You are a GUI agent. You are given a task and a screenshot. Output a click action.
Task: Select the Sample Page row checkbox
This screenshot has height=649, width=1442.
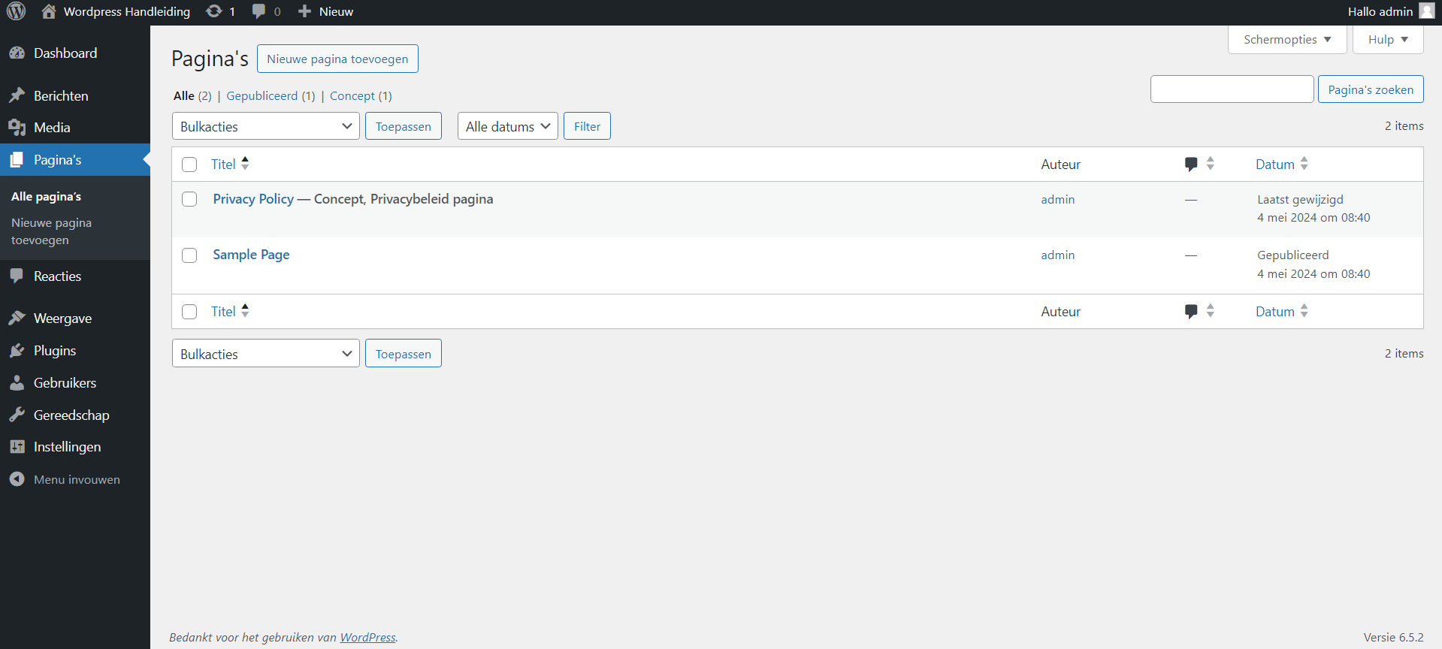(189, 255)
